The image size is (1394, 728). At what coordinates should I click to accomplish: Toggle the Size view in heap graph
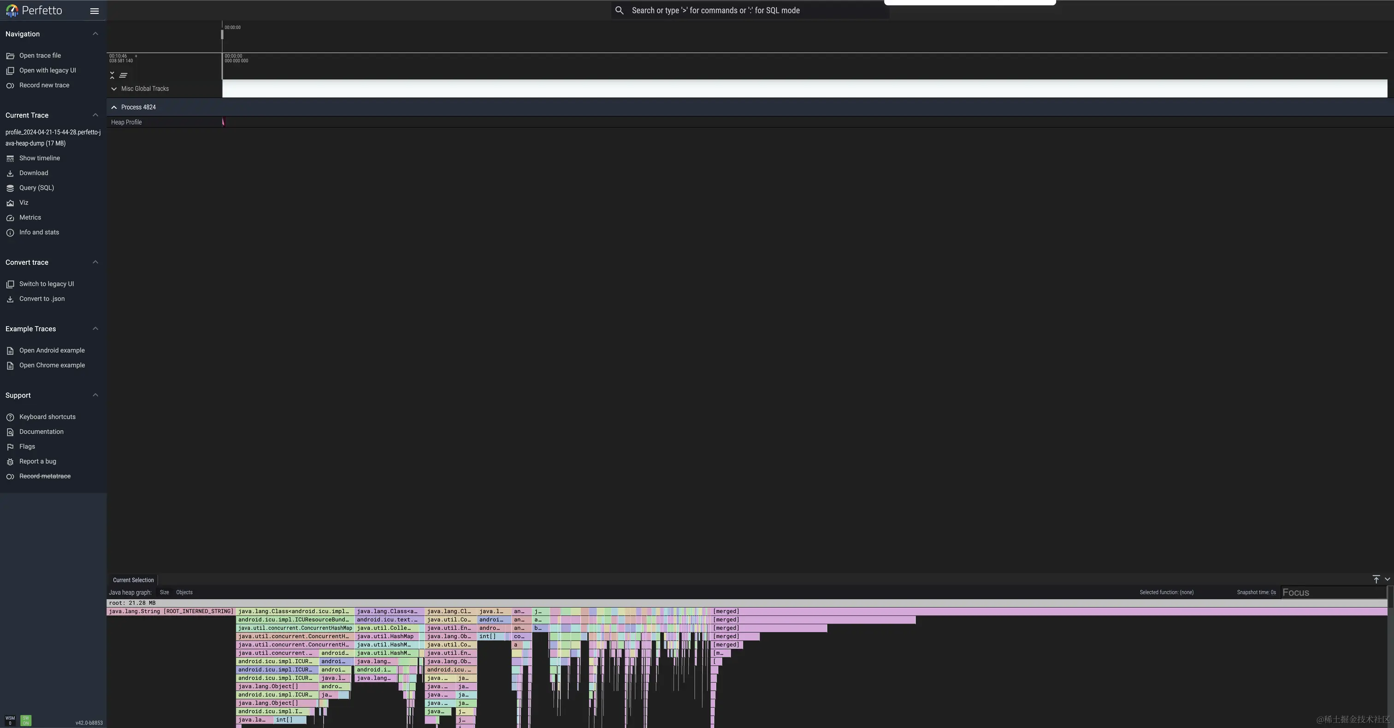[163, 592]
